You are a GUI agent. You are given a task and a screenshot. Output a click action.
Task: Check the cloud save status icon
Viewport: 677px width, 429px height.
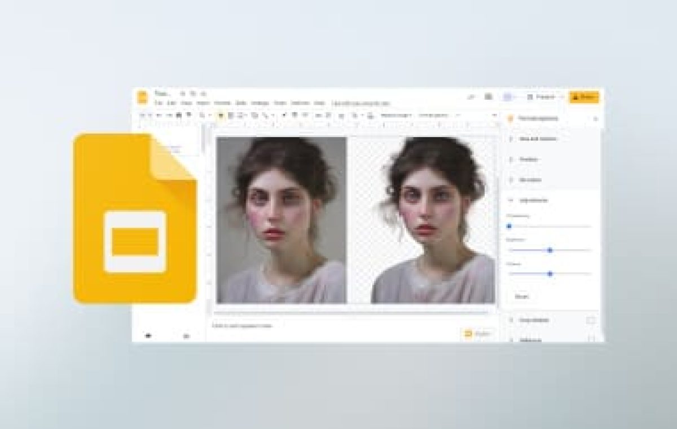pos(203,94)
